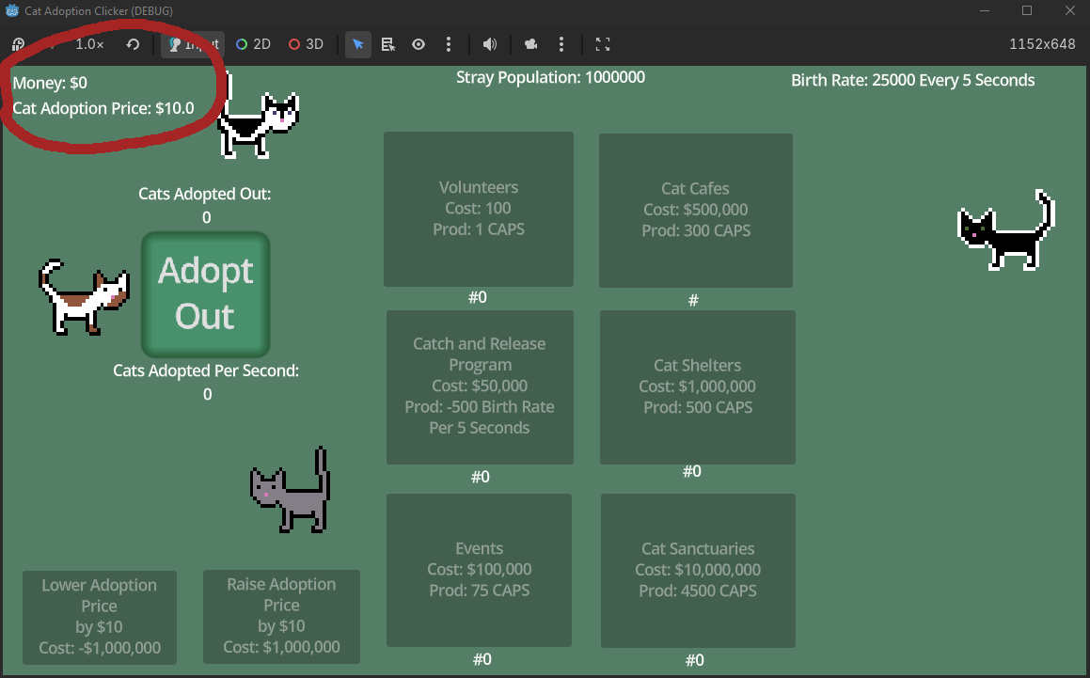
Task: Purchase the Cat Cafes upgrade
Action: (x=695, y=210)
